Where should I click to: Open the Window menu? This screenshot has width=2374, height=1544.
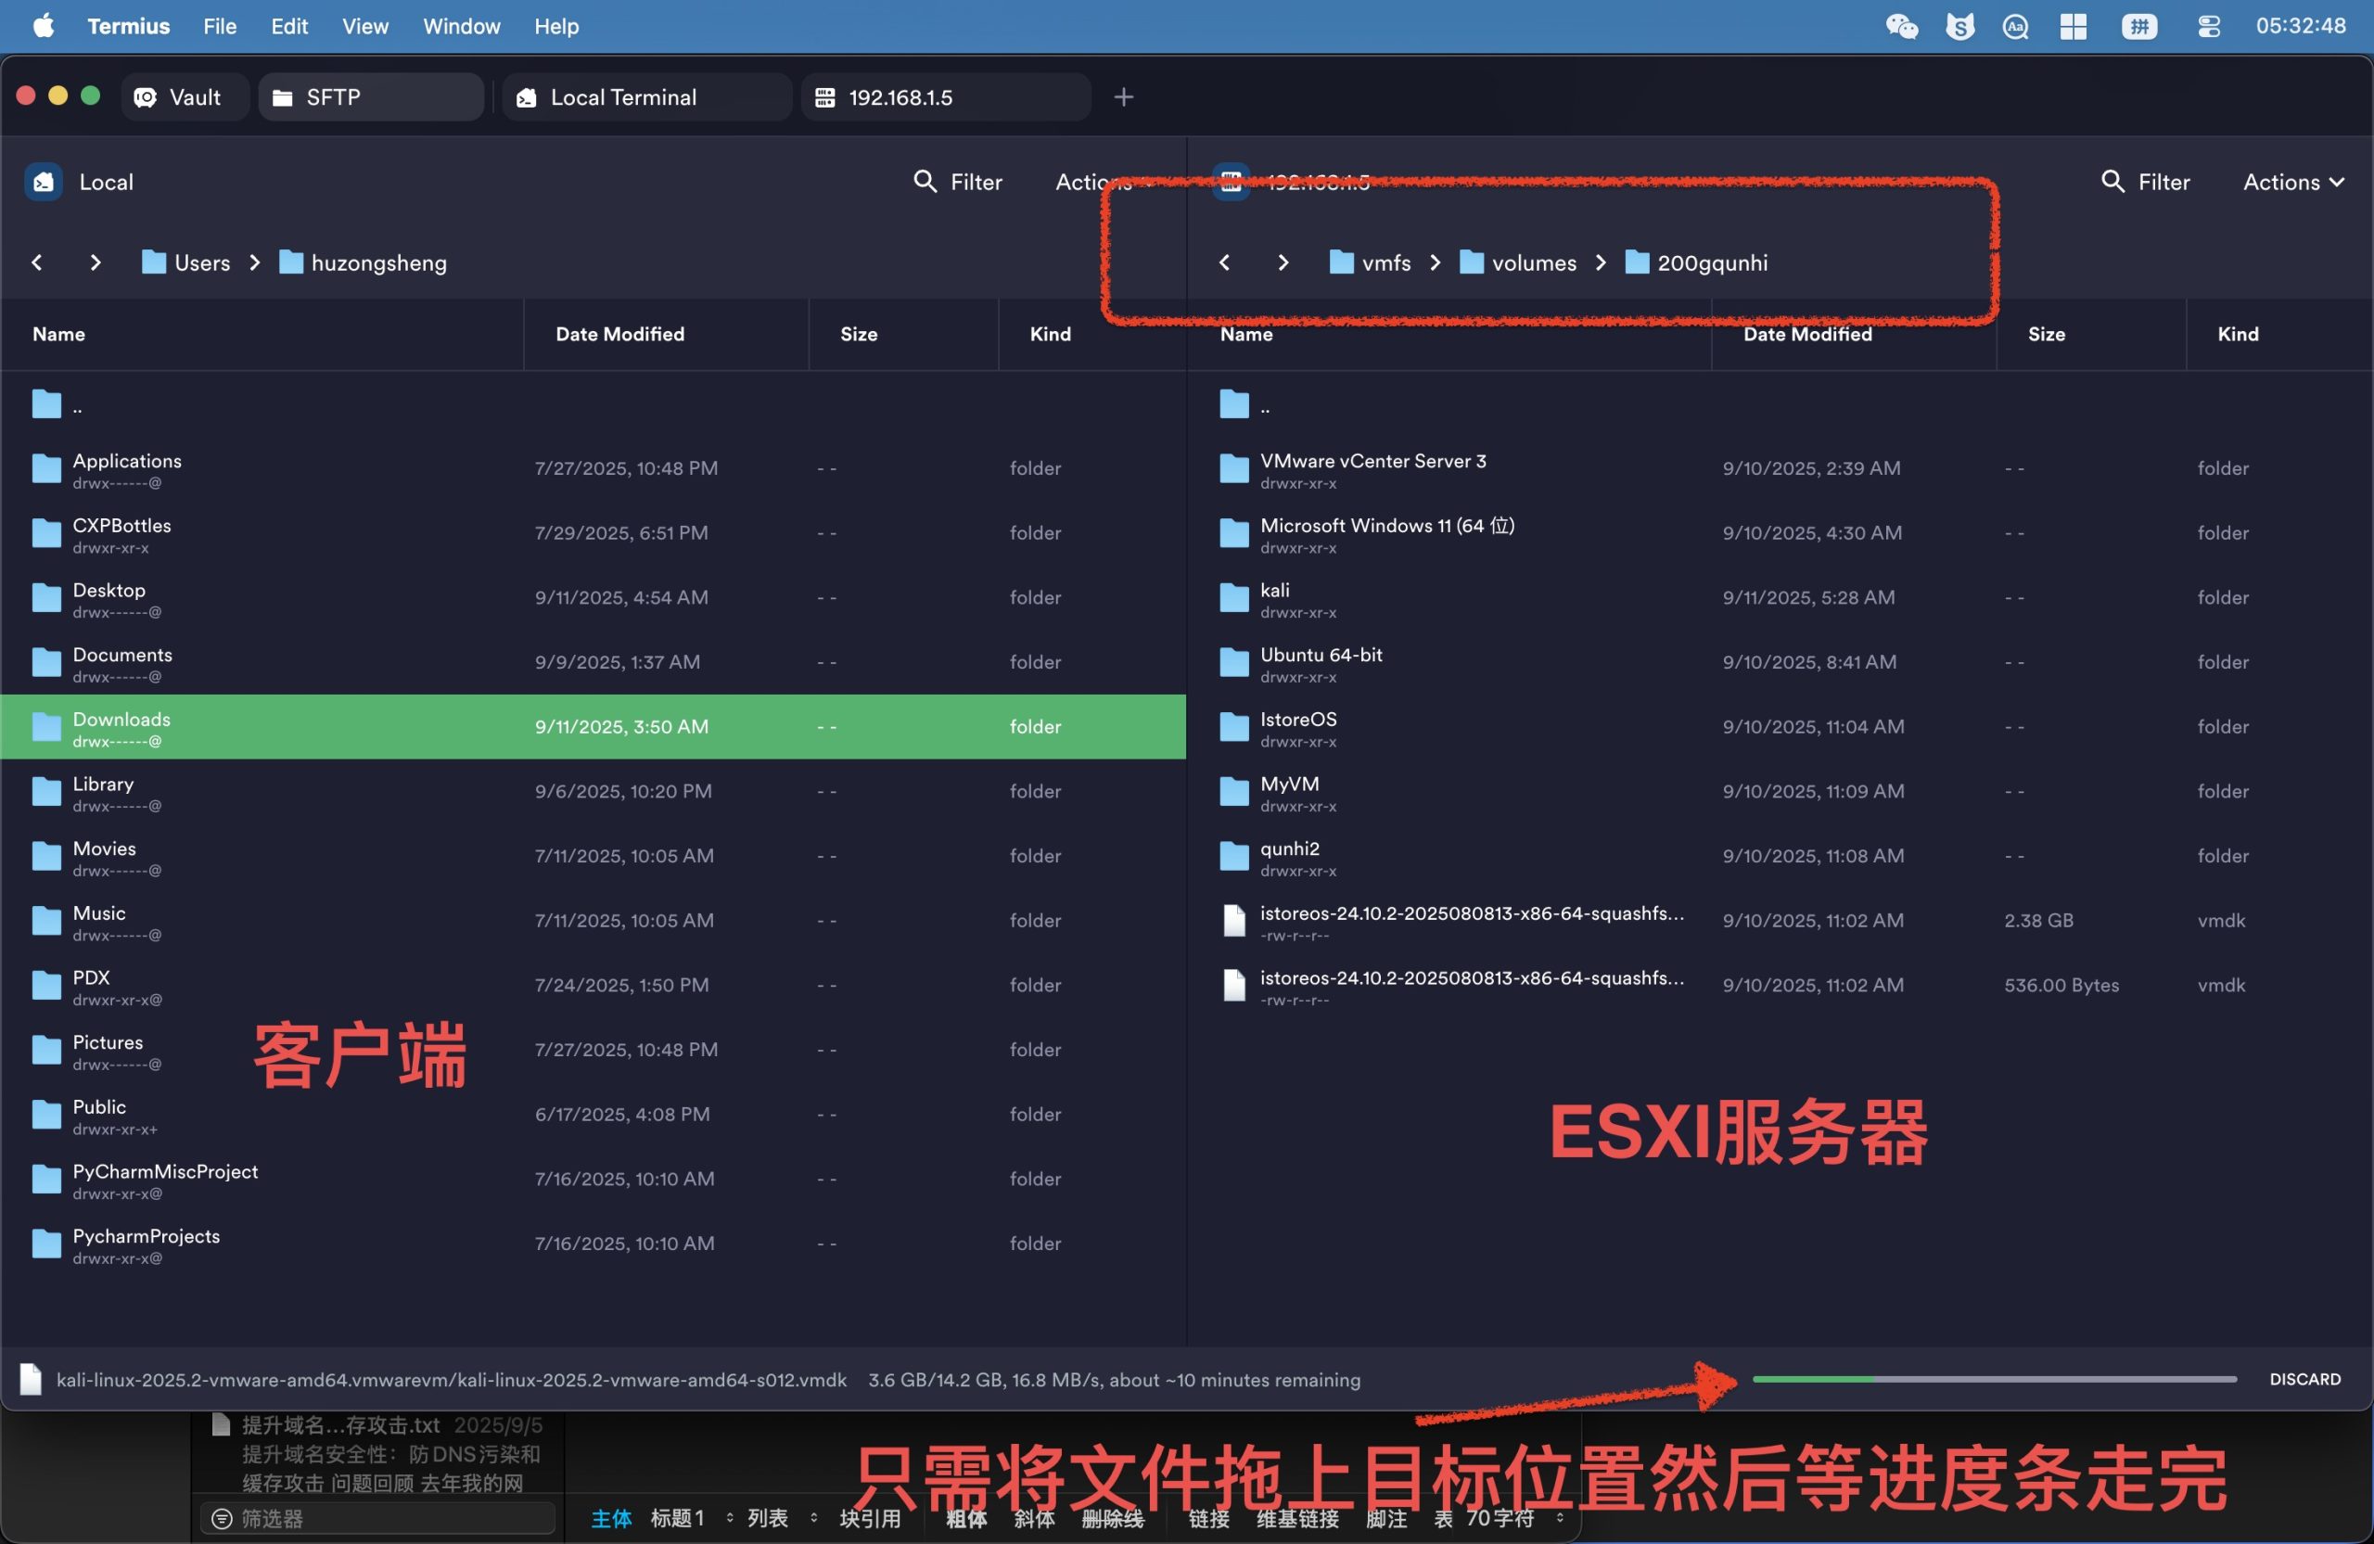click(x=461, y=26)
